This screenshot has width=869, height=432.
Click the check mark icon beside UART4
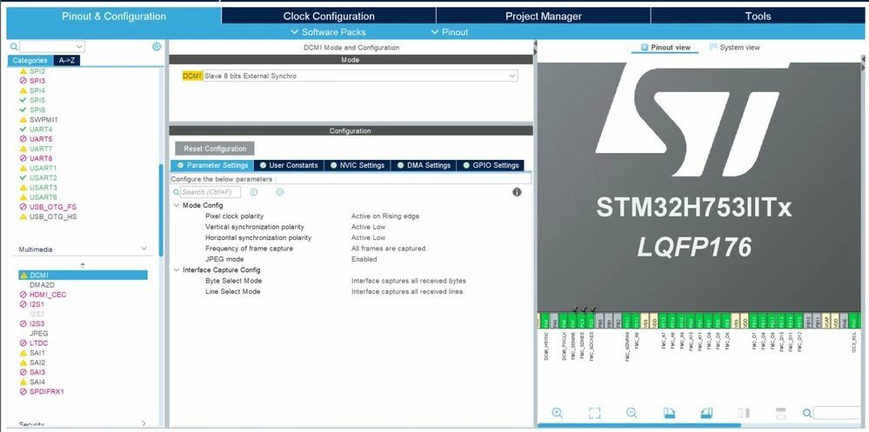pos(23,129)
